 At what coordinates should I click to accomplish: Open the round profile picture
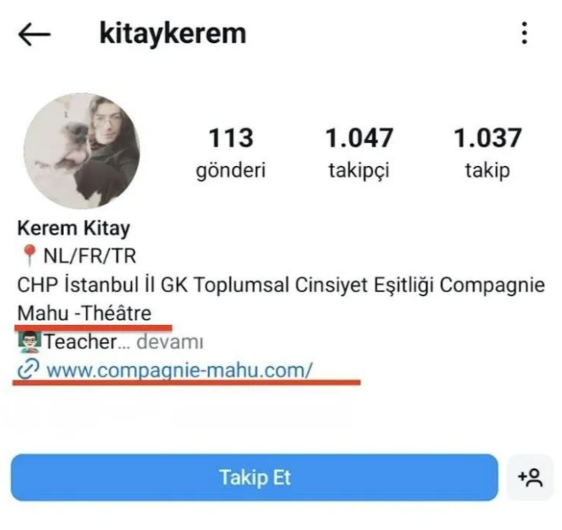pos(82,151)
